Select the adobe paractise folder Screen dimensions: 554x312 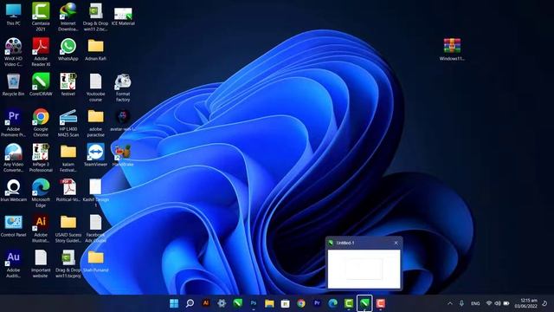(x=95, y=122)
